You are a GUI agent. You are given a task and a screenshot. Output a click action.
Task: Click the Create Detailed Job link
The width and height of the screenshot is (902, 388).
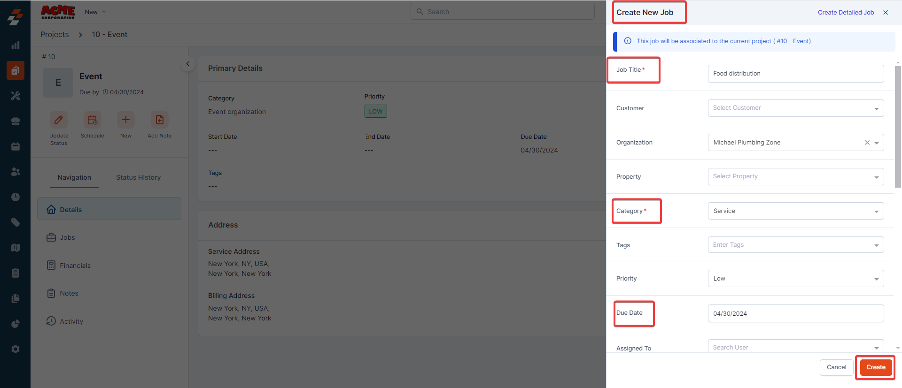(x=846, y=13)
